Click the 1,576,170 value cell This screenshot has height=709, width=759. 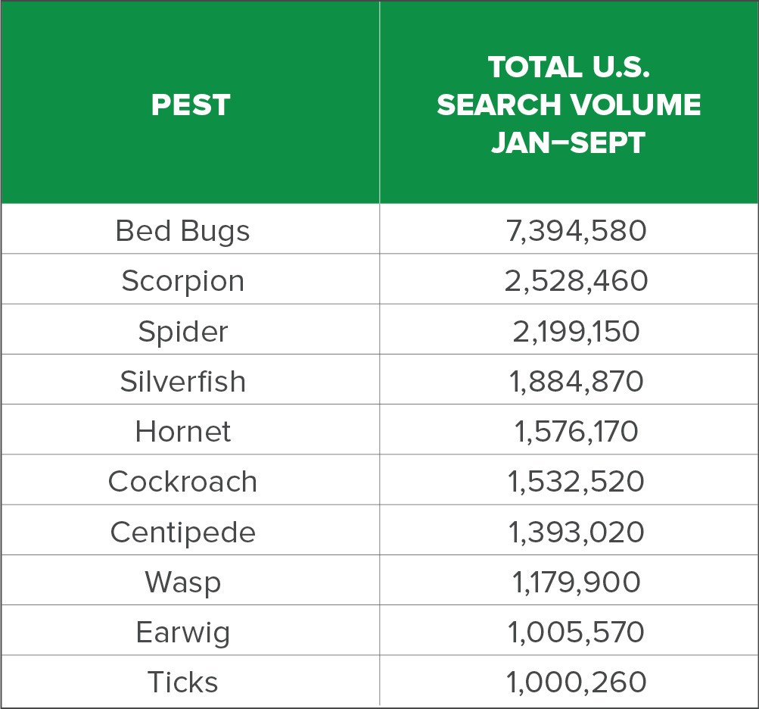pos(576,431)
